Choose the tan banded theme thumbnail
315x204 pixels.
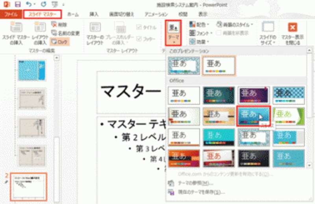pyautogui.click(x=219, y=116)
